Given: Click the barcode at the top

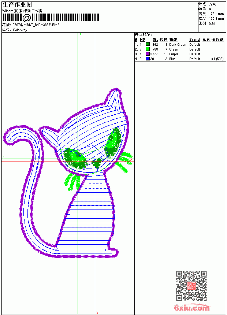Looking at the screenshot, I should click(x=51, y=18).
